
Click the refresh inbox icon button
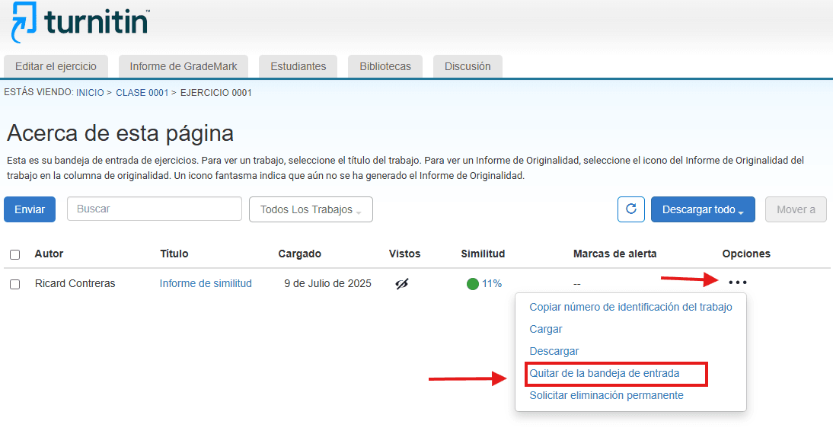631,209
